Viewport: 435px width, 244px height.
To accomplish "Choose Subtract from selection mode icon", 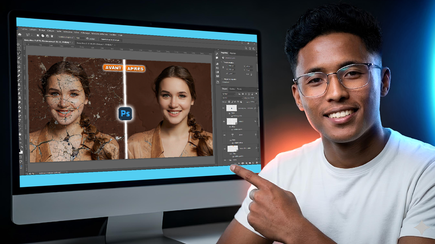I will [x=48, y=36].
